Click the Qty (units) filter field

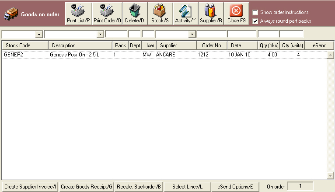292,34
